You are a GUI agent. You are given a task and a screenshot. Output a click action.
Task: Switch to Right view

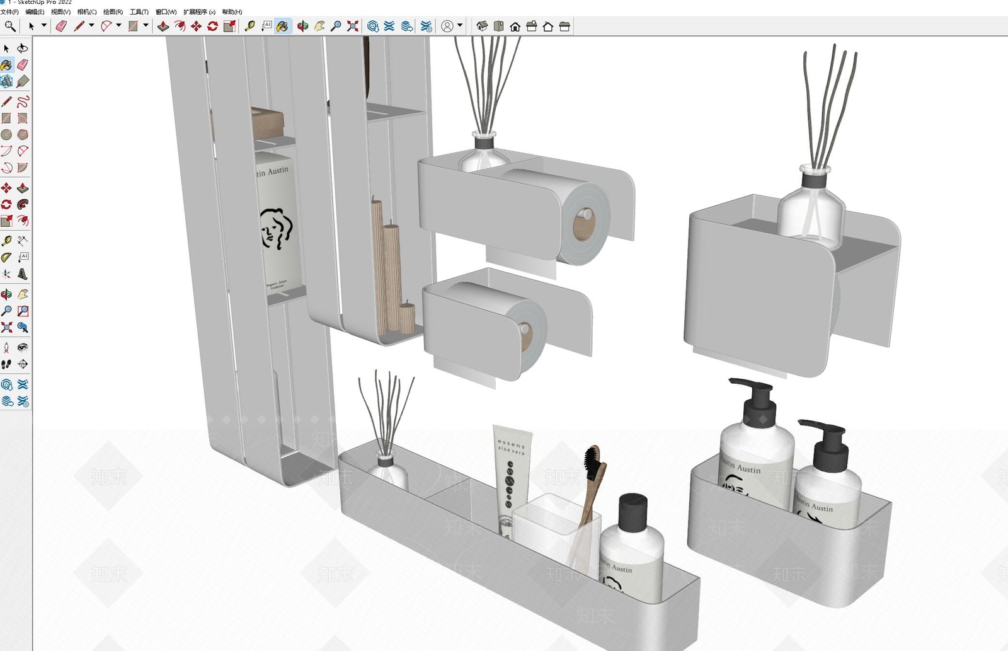pos(532,26)
